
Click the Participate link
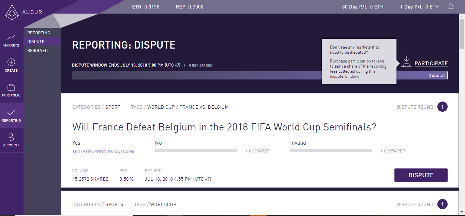pos(431,64)
